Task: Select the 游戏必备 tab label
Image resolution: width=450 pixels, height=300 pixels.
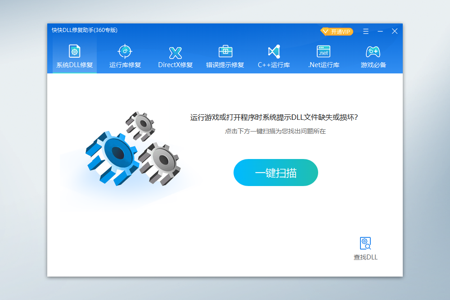Action: point(373,65)
